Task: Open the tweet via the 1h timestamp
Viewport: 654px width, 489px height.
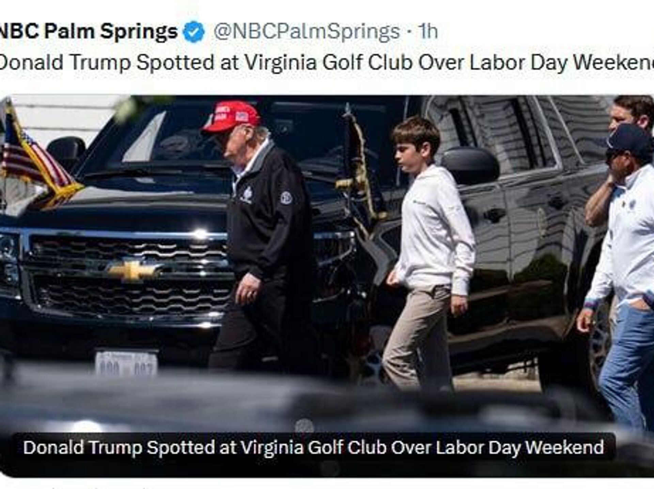Action: coord(428,32)
